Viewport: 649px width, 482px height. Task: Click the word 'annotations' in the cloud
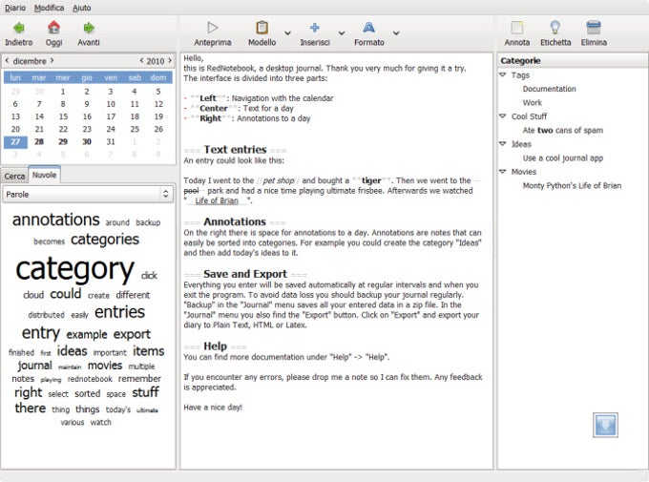(56, 220)
